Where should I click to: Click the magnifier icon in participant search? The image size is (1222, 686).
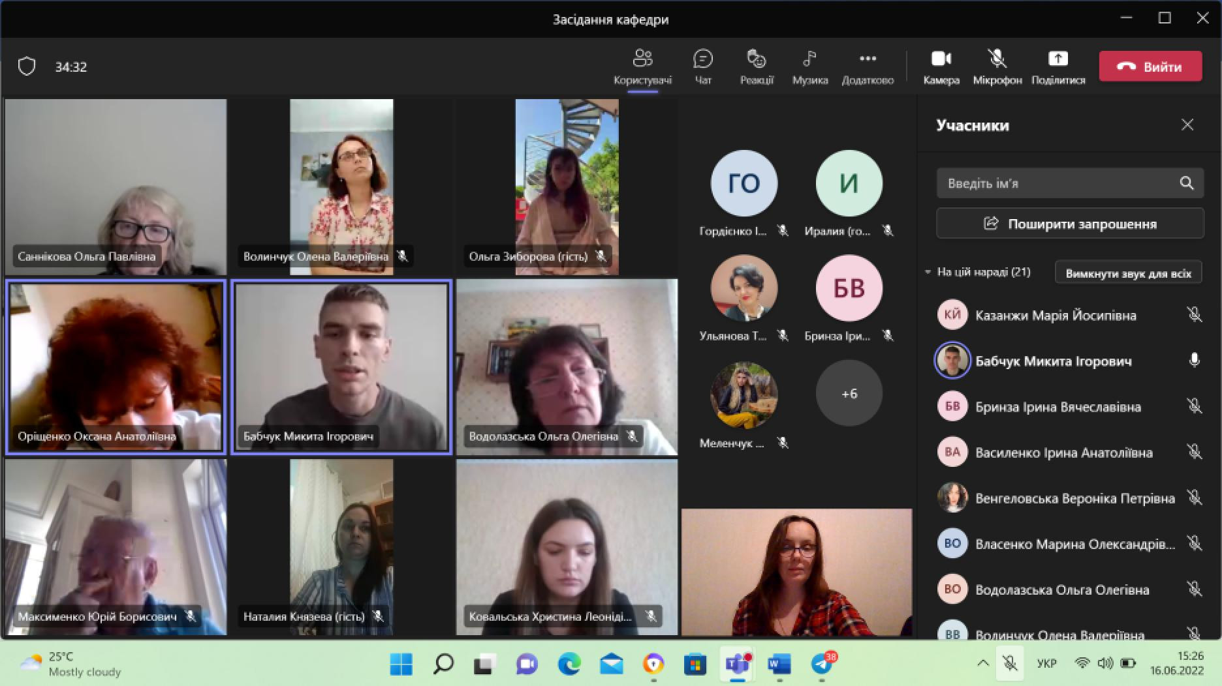[1186, 183]
